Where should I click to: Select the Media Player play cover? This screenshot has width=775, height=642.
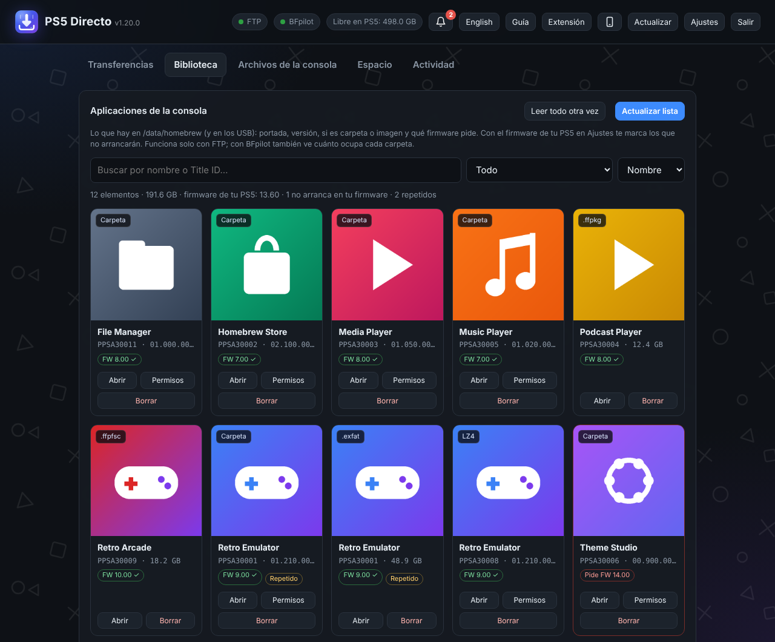387,265
